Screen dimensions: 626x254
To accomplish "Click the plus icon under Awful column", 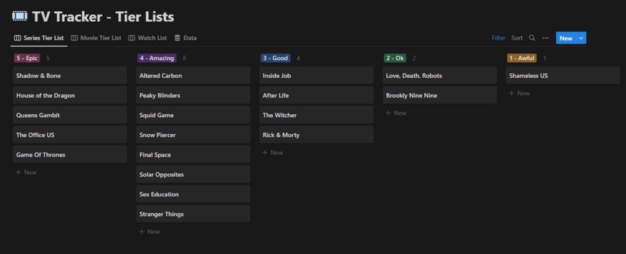I will 511,93.
